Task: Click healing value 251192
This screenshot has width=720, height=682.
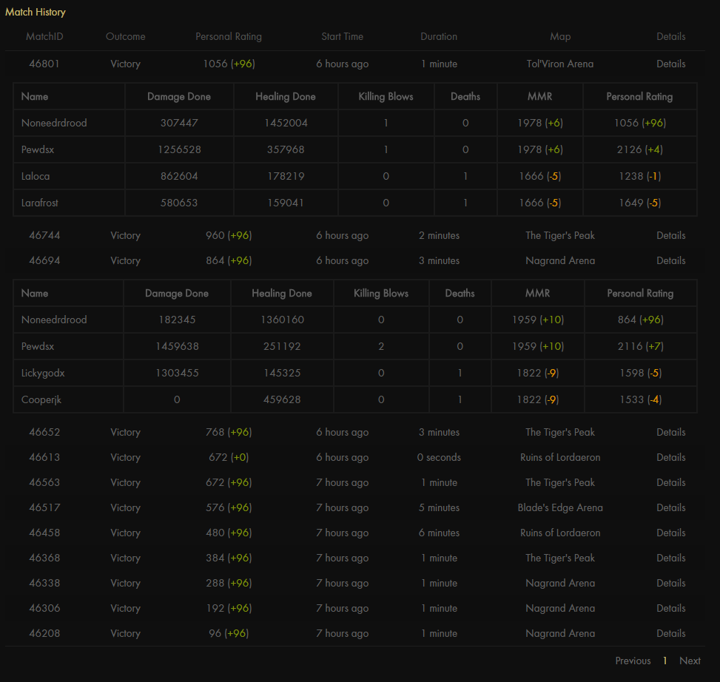Action: click(x=281, y=346)
